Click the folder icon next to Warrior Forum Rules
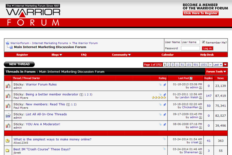The image size is (232, 155). click(8, 86)
